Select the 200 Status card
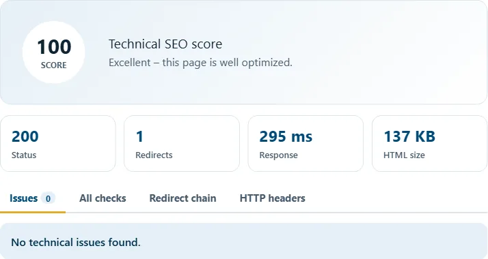 [58, 143]
